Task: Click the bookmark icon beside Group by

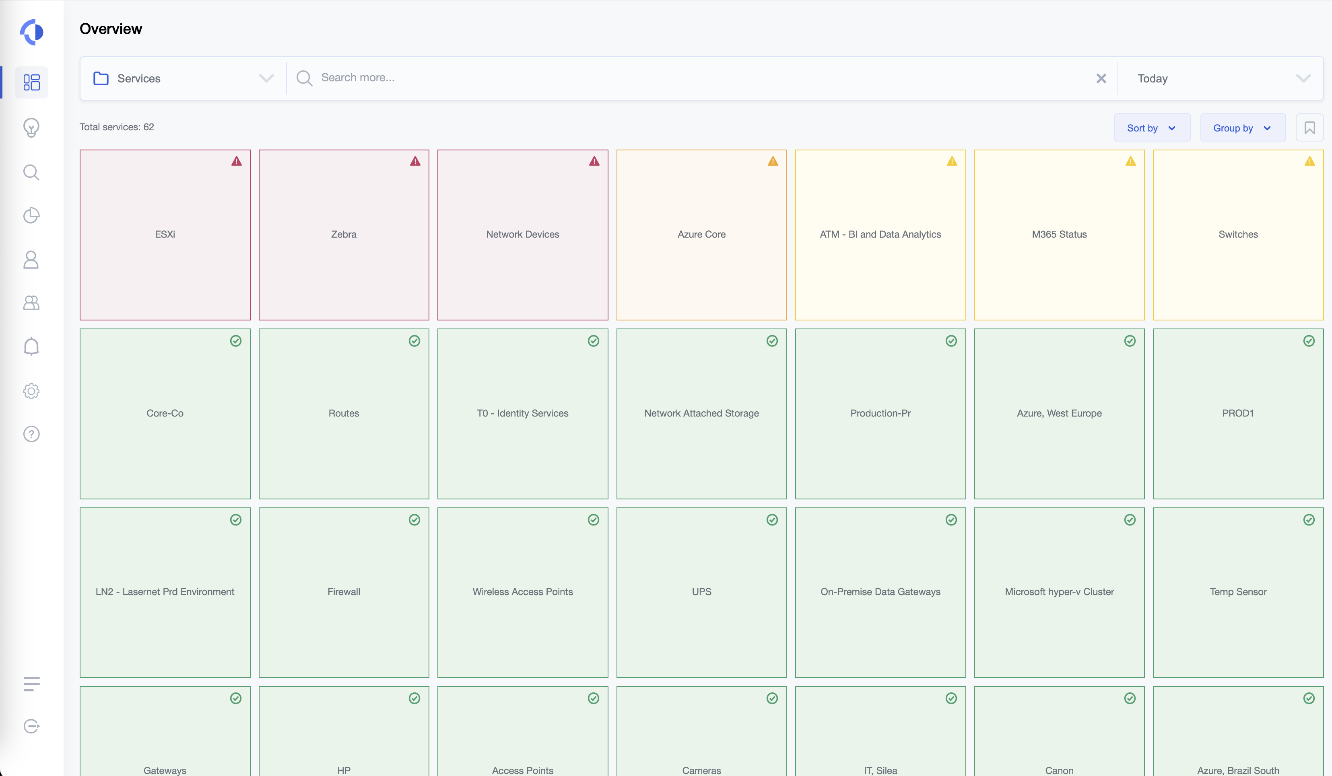Action: coord(1310,127)
